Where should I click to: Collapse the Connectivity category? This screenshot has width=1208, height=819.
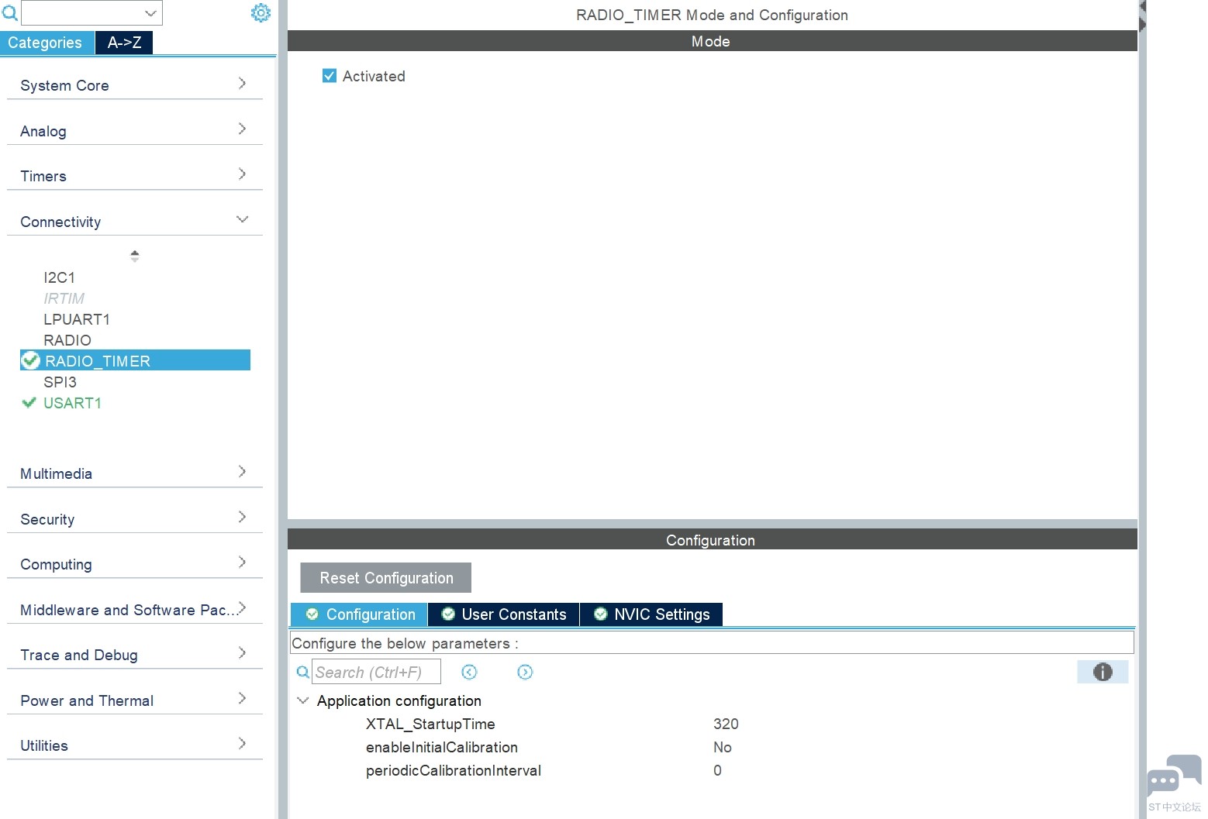coord(135,221)
